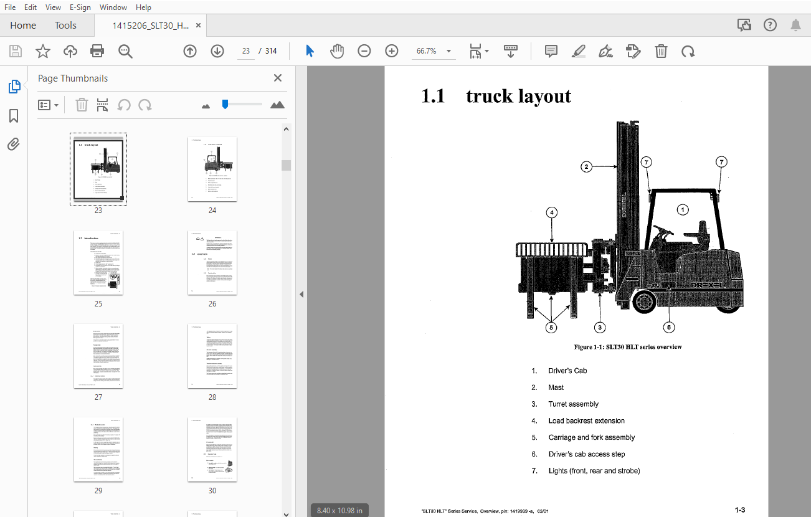811x517 pixels.
Task: Open Help via the question mark icon
Action: pyautogui.click(x=771, y=25)
